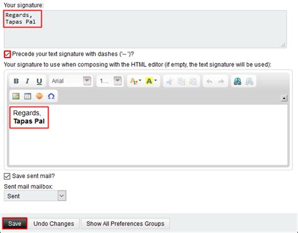Save the signature preferences
298x233 pixels.
(x=14, y=224)
